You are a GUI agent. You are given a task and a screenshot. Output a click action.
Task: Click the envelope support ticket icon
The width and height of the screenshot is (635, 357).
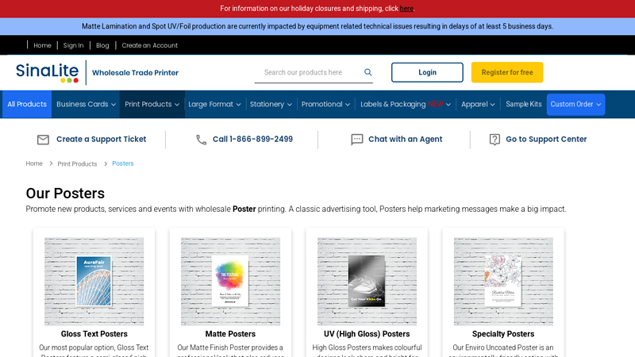[x=43, y=140]
